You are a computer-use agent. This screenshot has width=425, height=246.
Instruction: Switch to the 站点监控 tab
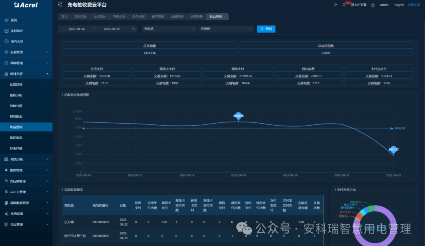pyautogui.click(x=99, y=17)
